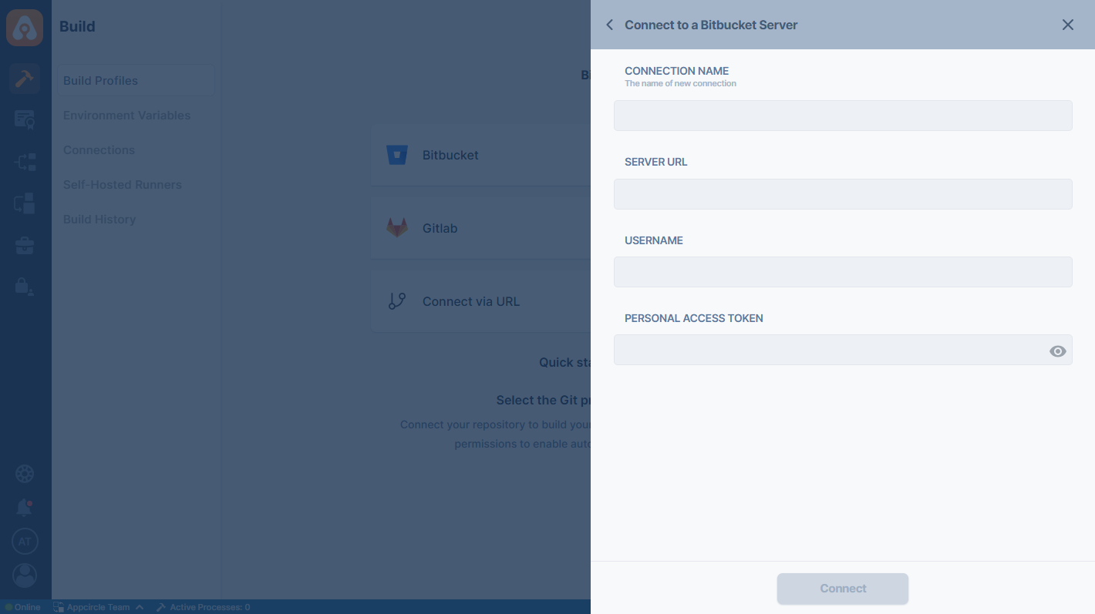Open the help wheel sidebar icon
The height and width of the screenshot is (614, 1095).
click(25, 473)
